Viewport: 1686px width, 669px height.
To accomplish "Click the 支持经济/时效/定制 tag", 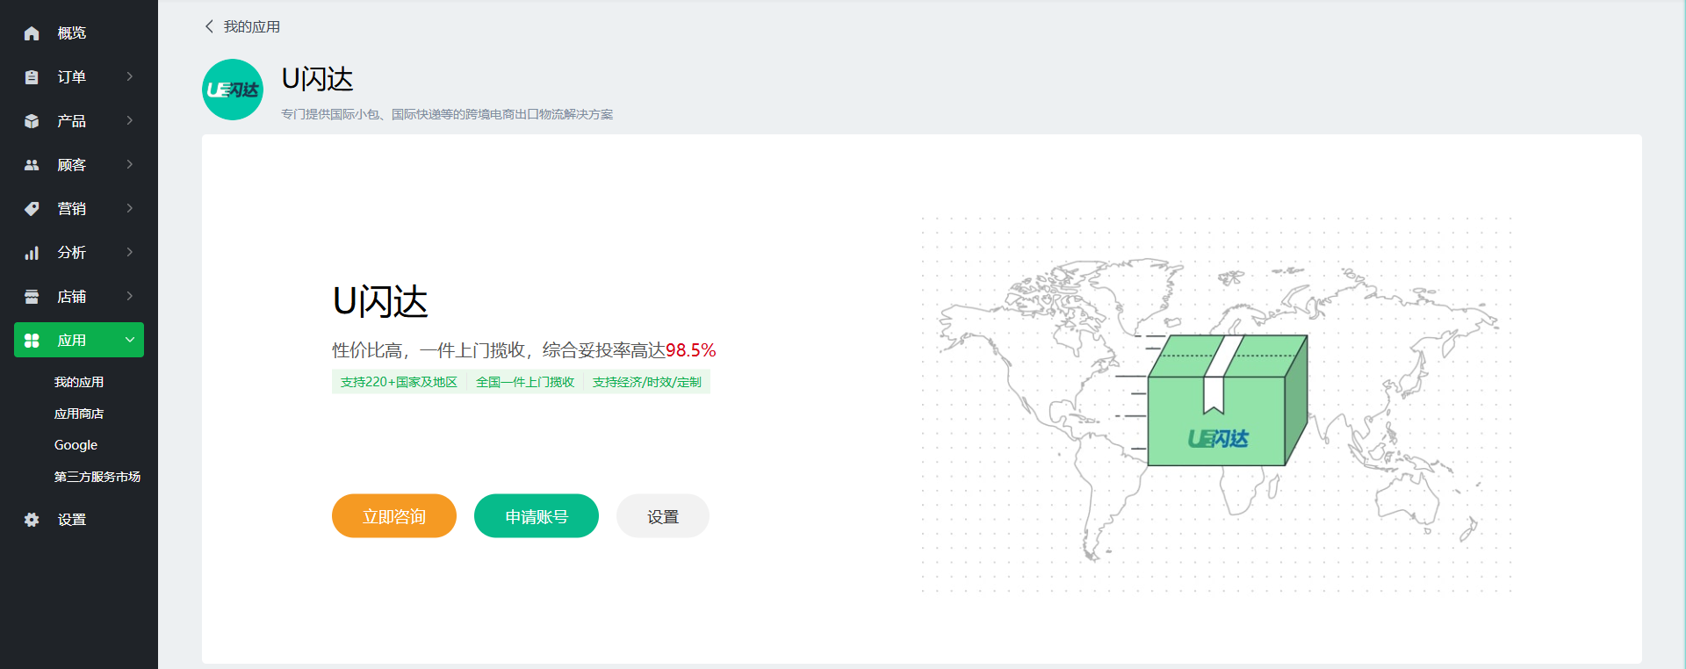I will coord(647,382).
